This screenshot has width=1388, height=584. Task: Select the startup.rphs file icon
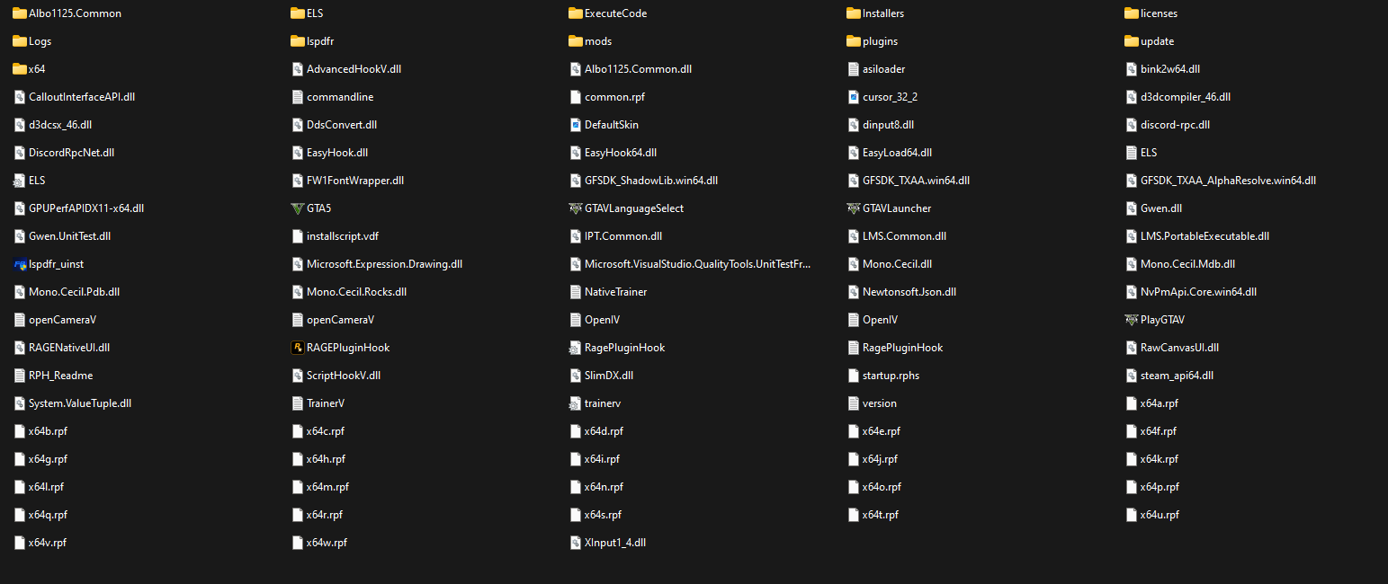tap(854, 376)
